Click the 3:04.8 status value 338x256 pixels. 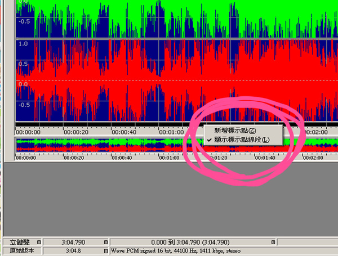pyautogui.click(x=73, y=251)
